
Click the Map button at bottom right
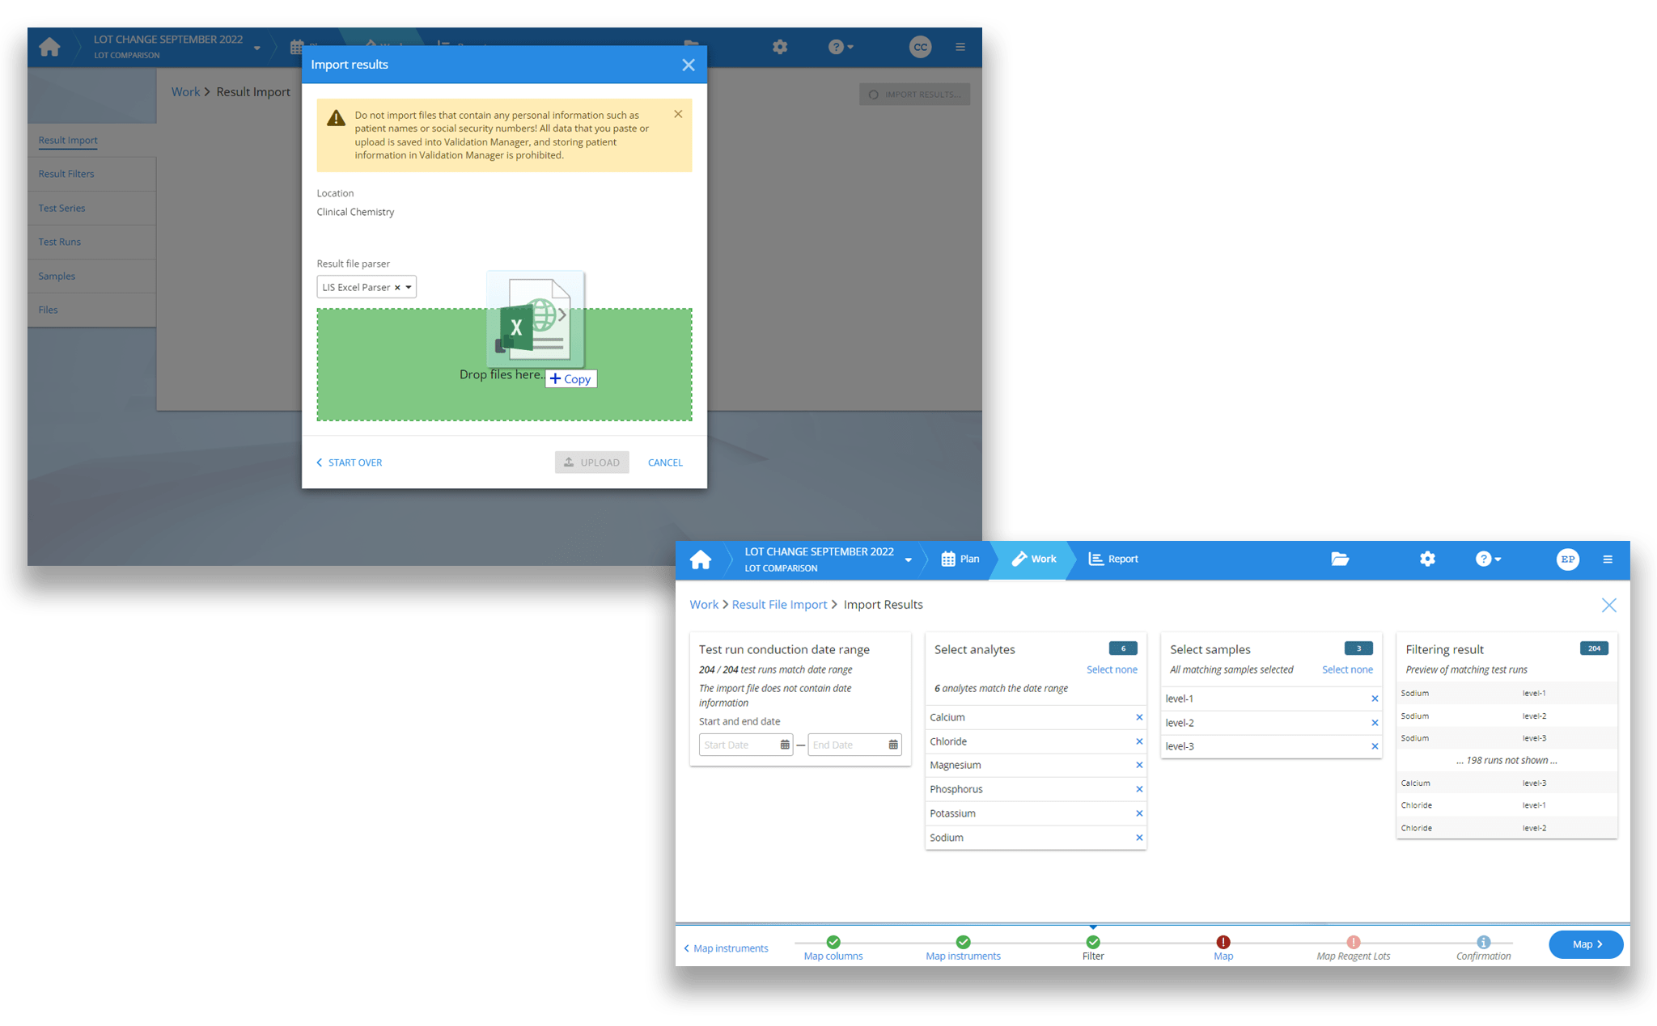tap(1585, 944)
